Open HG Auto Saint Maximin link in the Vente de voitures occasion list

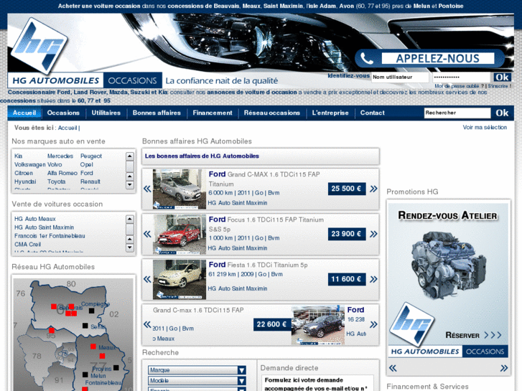44,227
